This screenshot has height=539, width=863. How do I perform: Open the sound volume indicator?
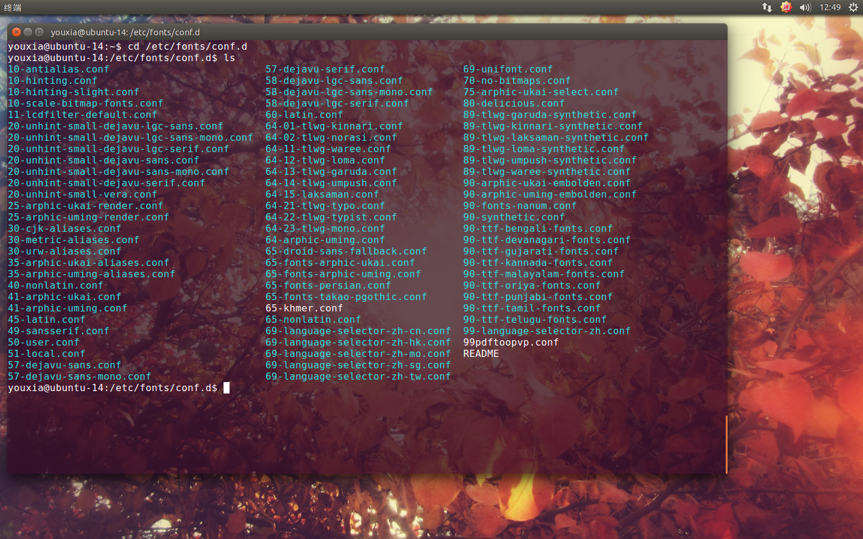[x=805, y=7]
